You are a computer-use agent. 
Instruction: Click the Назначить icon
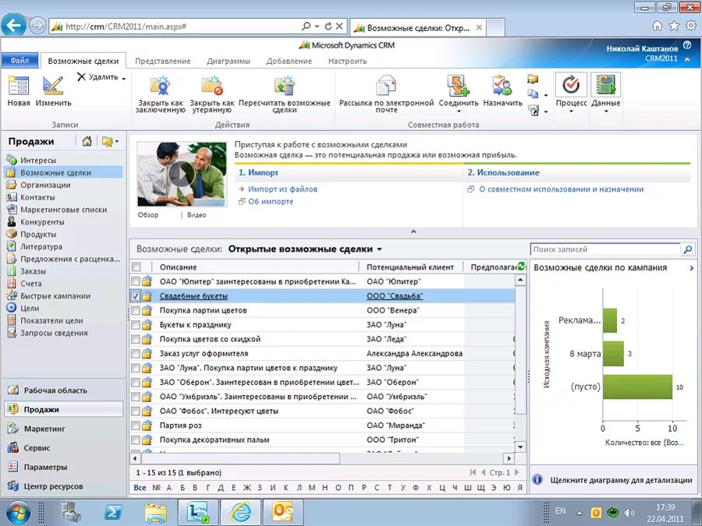[x=502, y=85]
